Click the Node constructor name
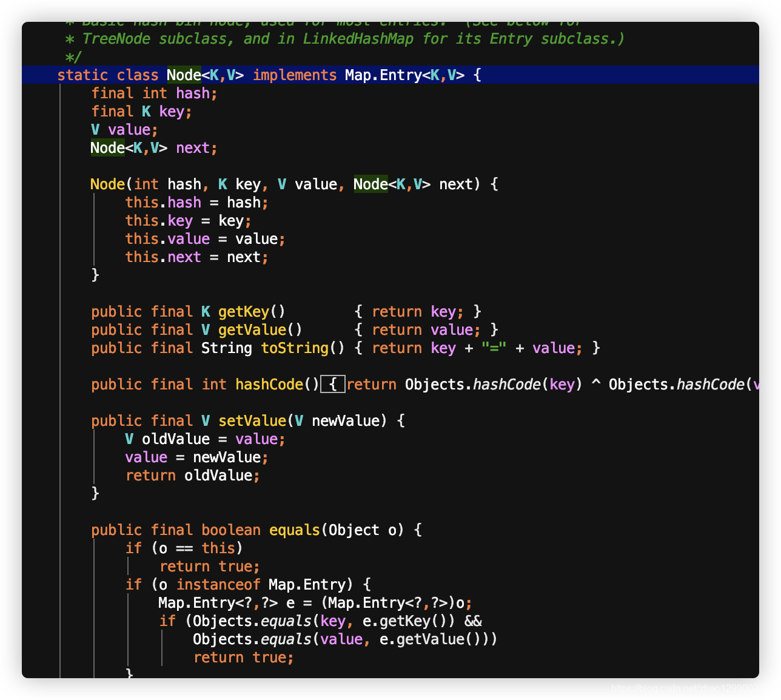This screenshot has width=781, height=700. (x=107, y=184)
